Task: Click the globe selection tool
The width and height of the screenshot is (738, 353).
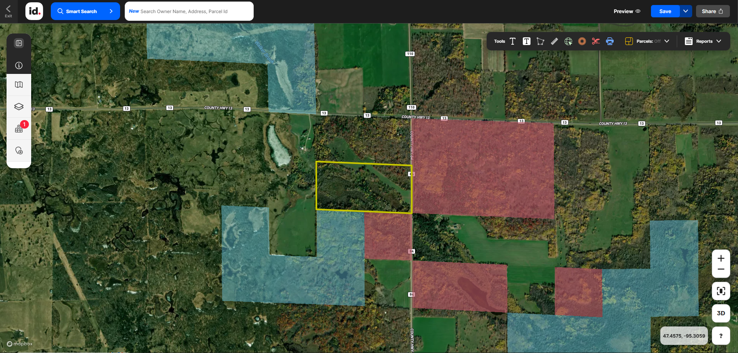Action: (568, 41)
